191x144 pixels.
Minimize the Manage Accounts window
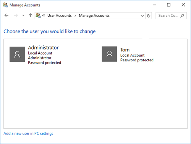tap(154, 5)
